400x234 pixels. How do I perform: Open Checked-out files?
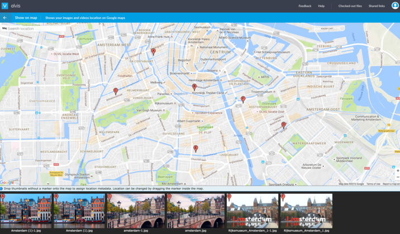[350, 6]
